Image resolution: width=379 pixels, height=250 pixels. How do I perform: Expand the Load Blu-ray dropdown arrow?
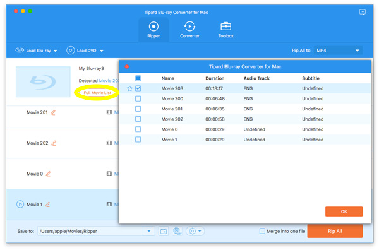(x=56, y=51)
